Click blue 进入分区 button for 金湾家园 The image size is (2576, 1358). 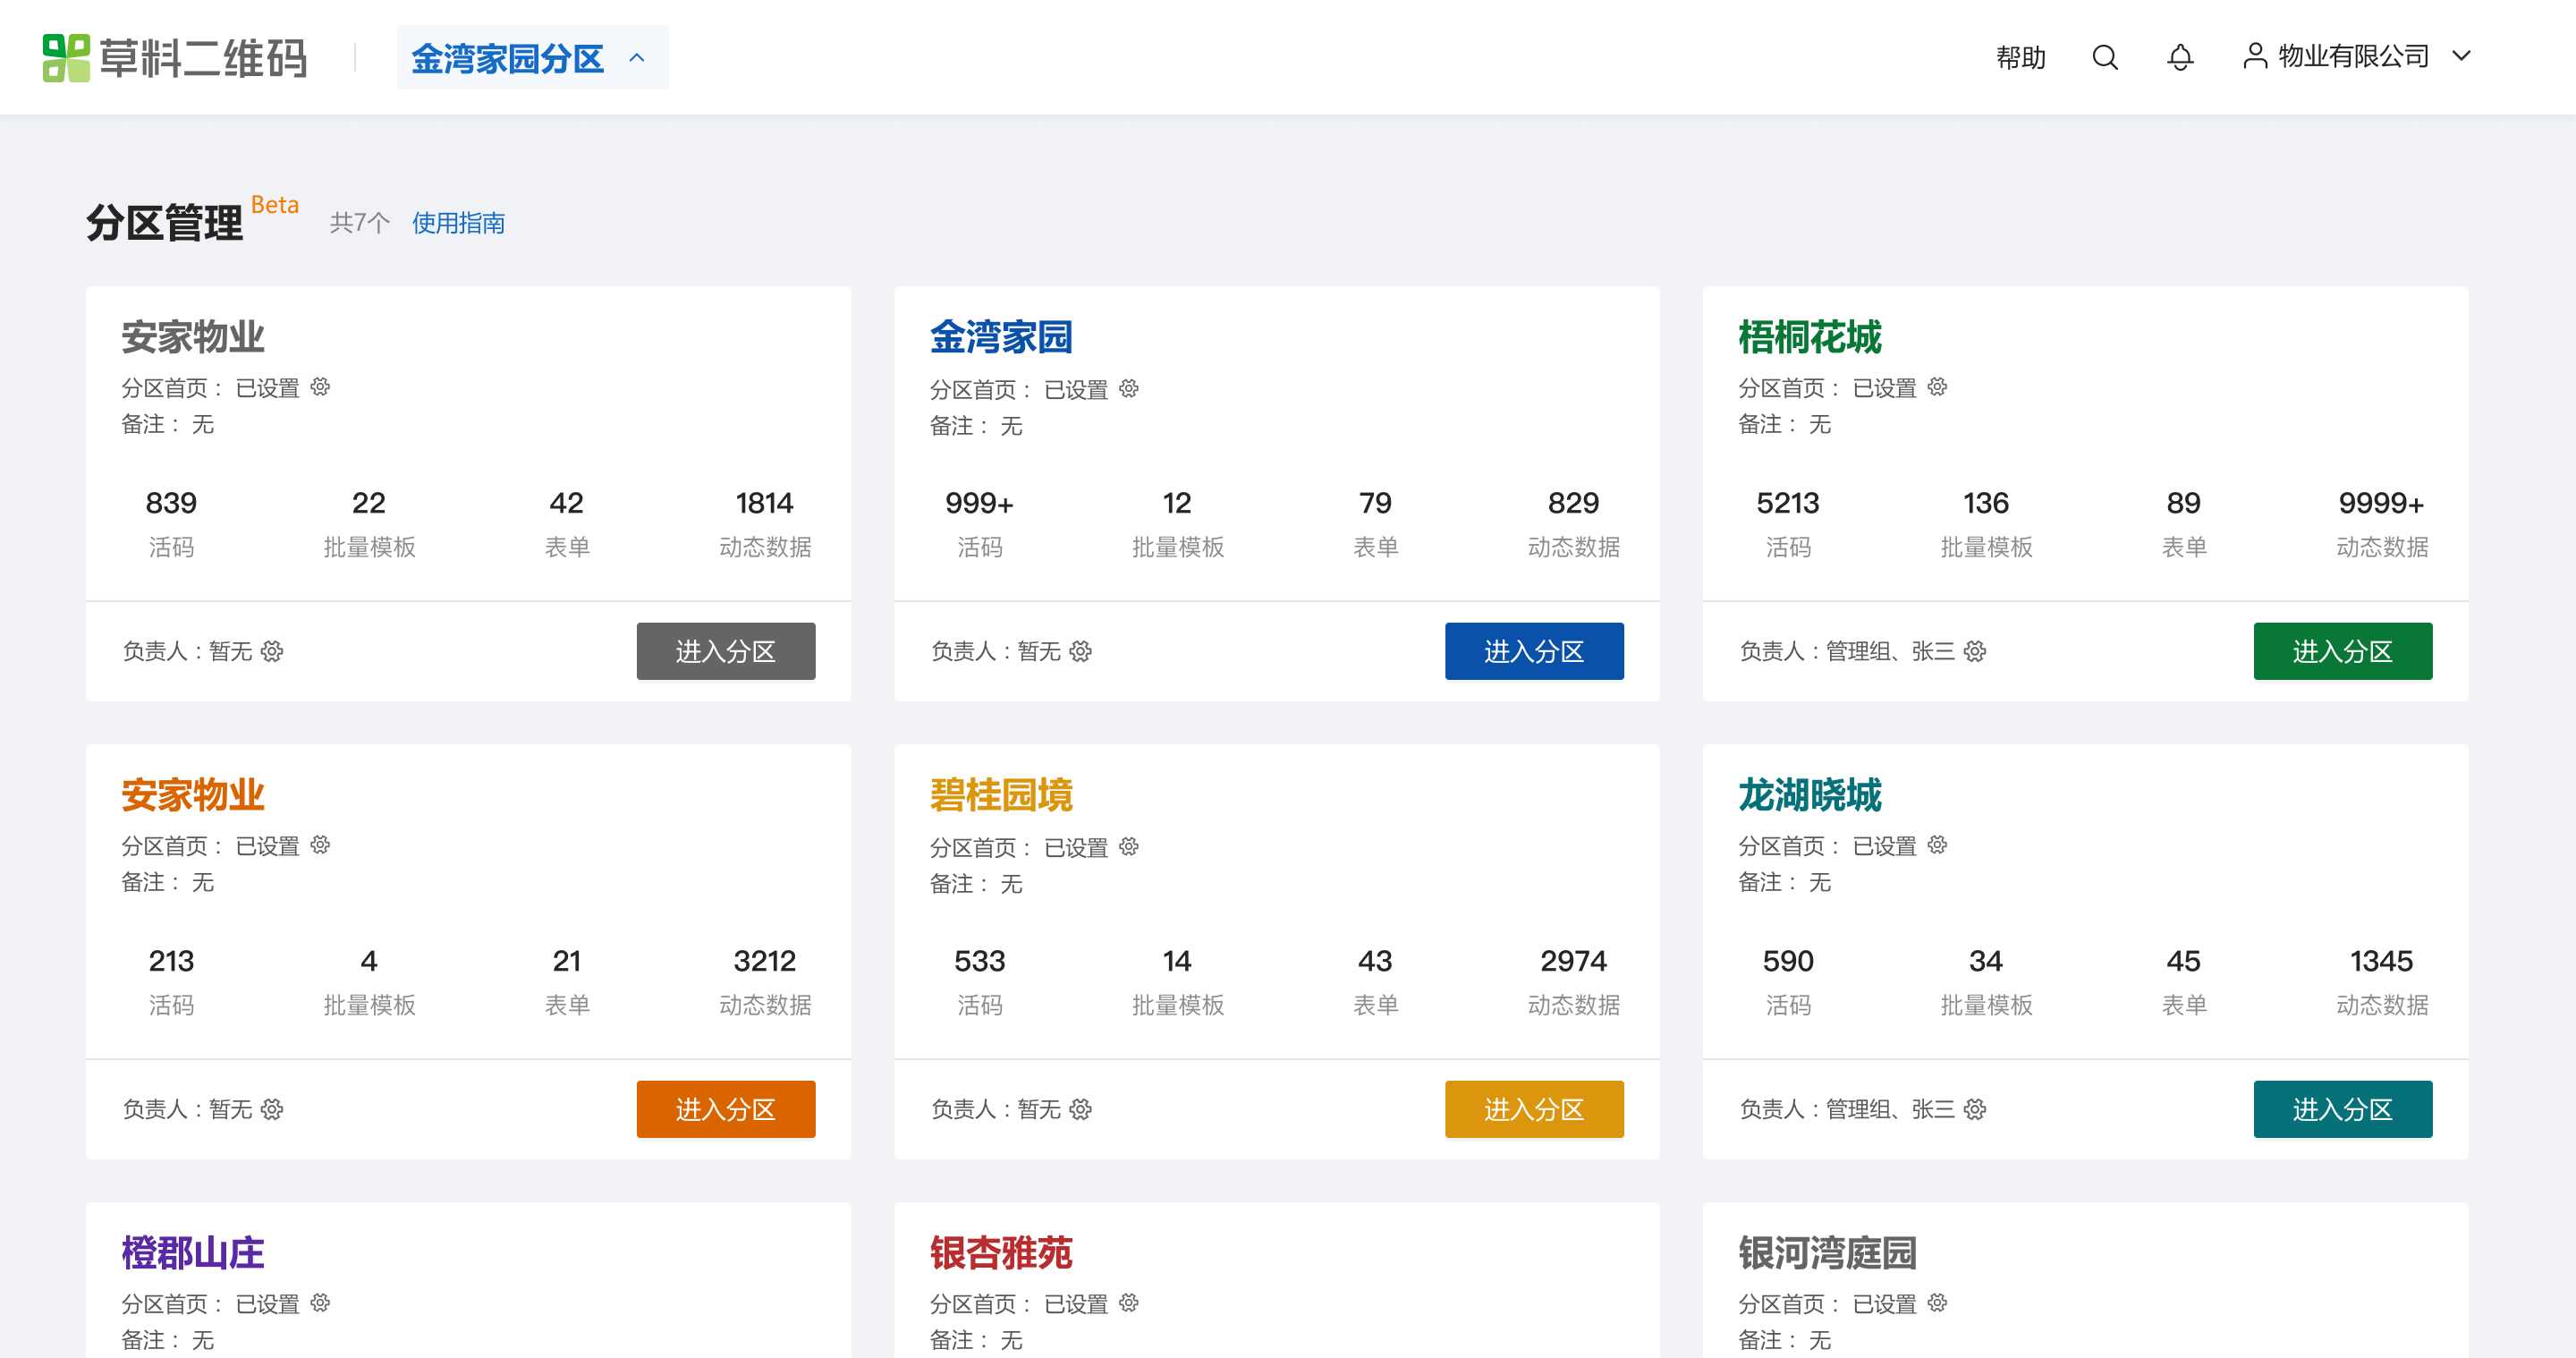1534,652
